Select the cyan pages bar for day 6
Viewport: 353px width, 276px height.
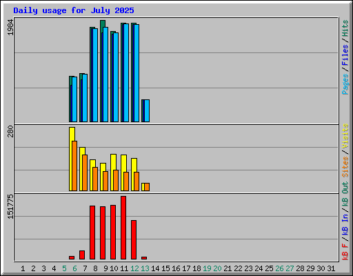(74, 99)
